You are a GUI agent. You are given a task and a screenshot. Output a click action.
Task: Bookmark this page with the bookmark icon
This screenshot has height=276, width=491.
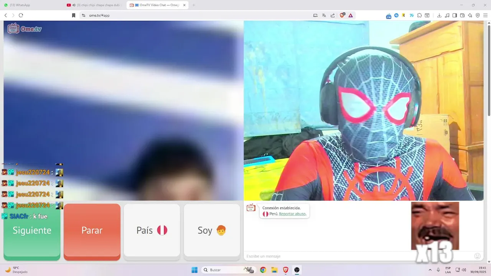coord(74,15)
